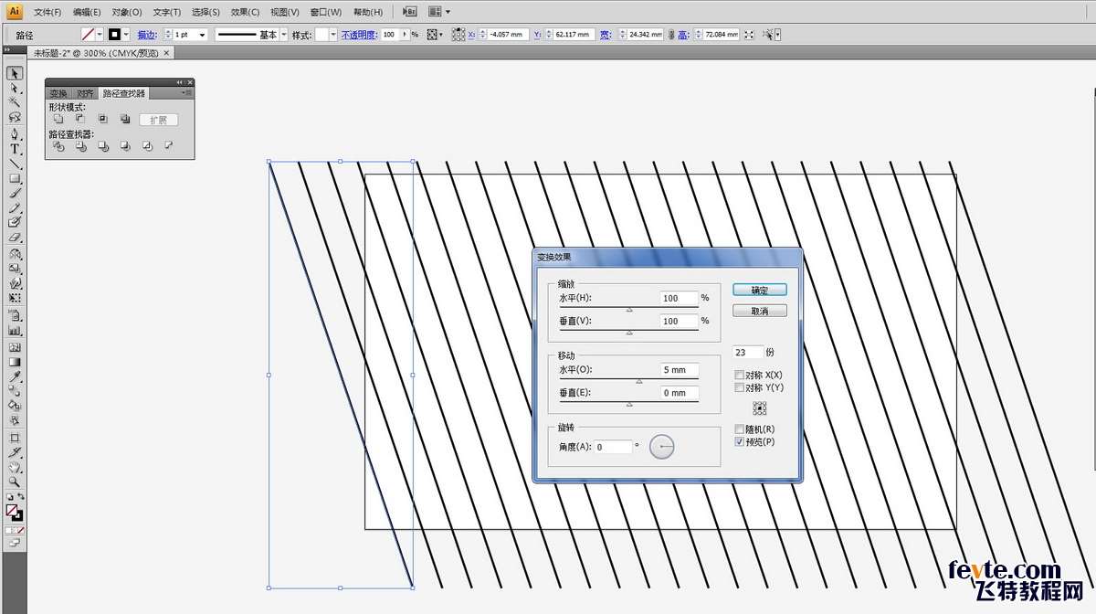
Task: Pick the Paintbrush tool
Action: 15,193
